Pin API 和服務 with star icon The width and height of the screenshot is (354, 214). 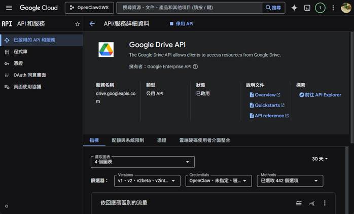point(78,24)
